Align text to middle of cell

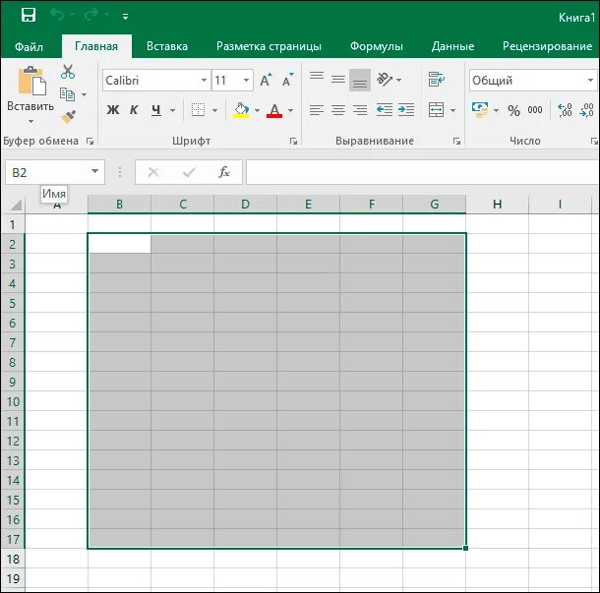(x=338, y=80)
